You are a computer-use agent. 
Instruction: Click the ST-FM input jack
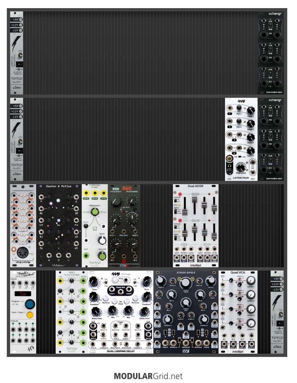pyautogui.click(x=181, y=326)
